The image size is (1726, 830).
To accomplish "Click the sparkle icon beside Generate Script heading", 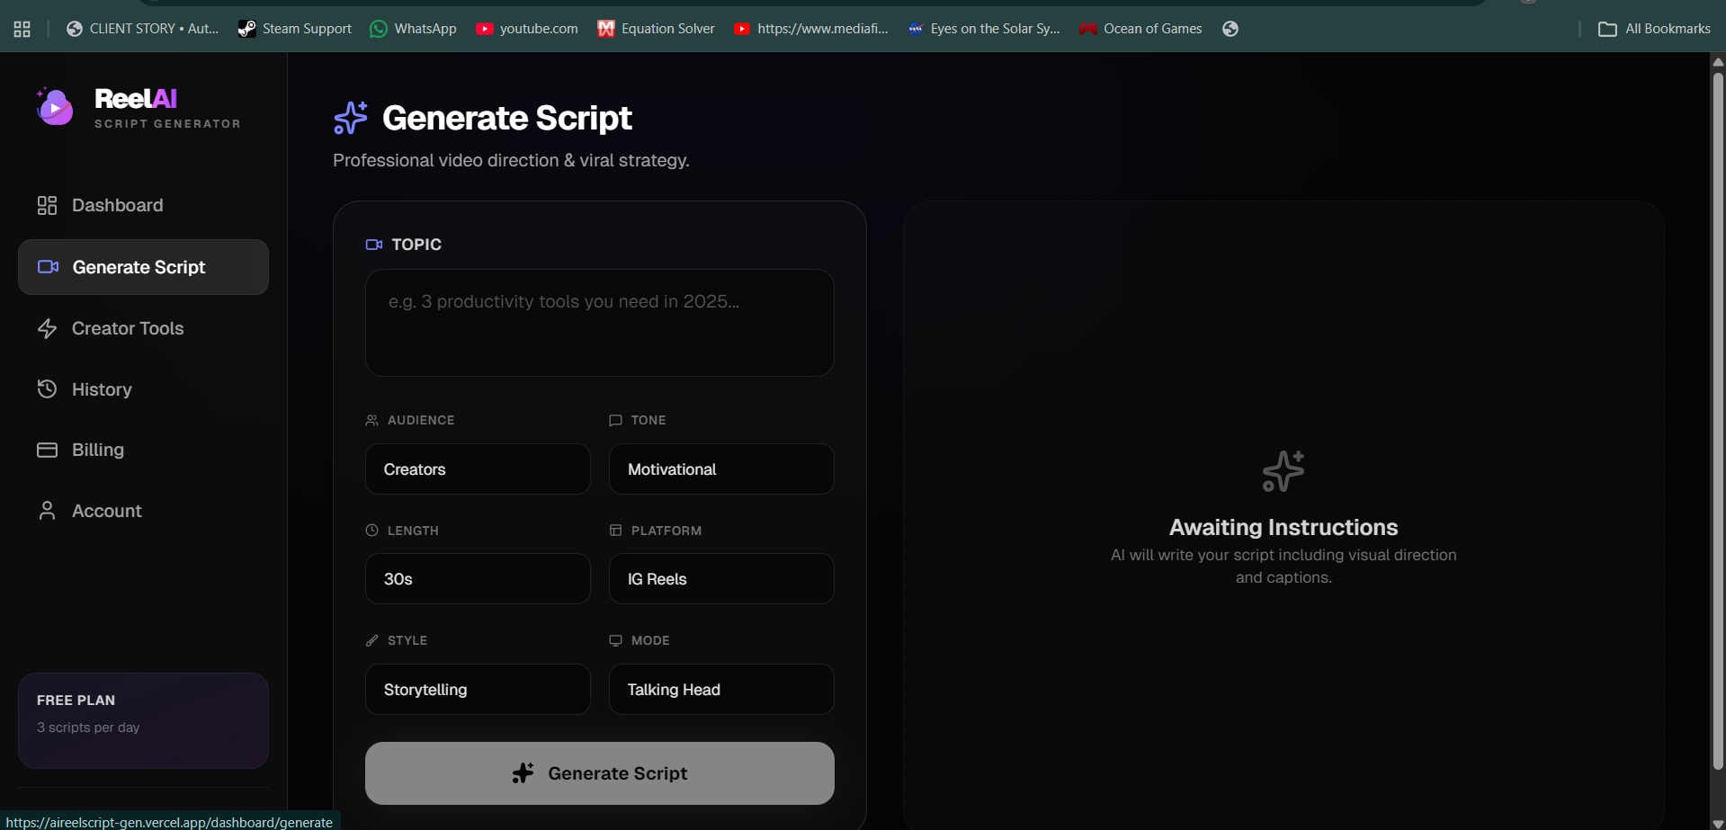I will (x=351, y=118).
